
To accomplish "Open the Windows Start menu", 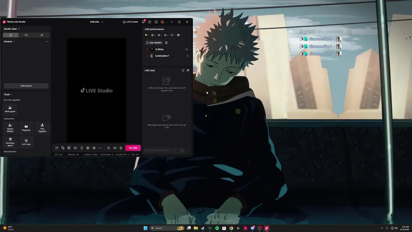I will click(145, 228).
